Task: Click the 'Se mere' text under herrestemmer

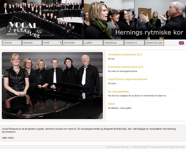Action: pos(112,83)
